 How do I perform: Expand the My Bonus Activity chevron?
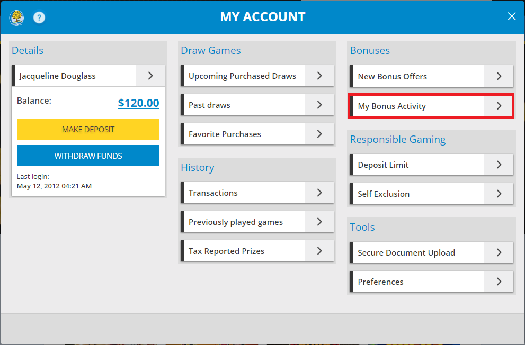click(x=499, y=106)
